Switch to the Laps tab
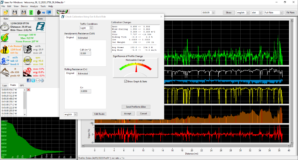 tap(5, 85)
